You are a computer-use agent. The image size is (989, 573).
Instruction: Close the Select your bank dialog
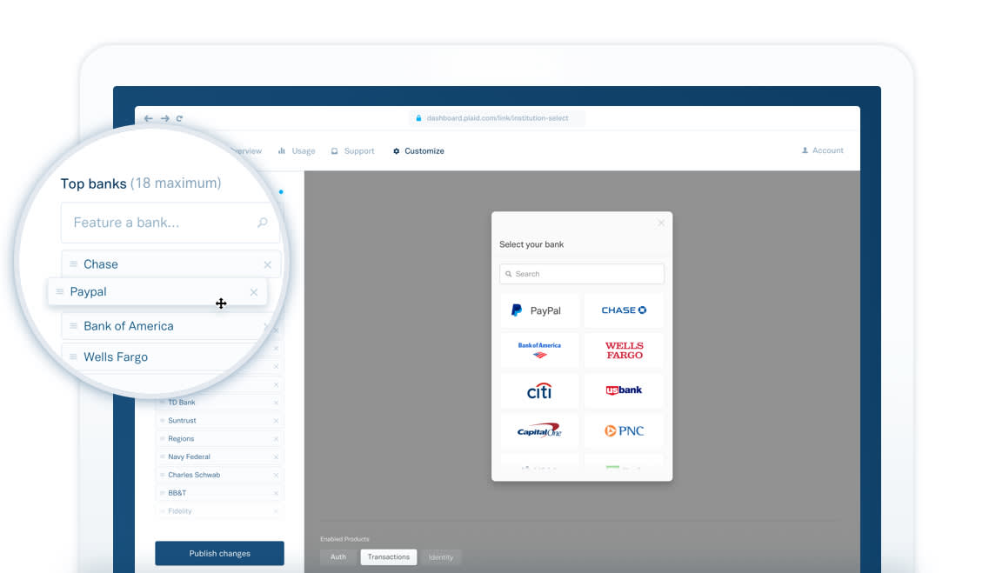pos(661,223)
